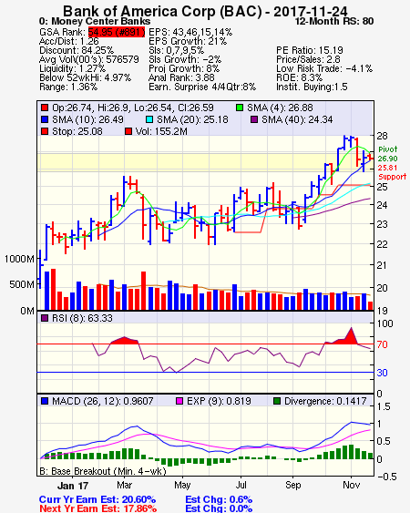Click the green SMA (4) legend swatch

coord(240,108)
